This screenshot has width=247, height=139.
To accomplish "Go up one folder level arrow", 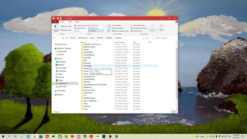I will coord(63,38).
